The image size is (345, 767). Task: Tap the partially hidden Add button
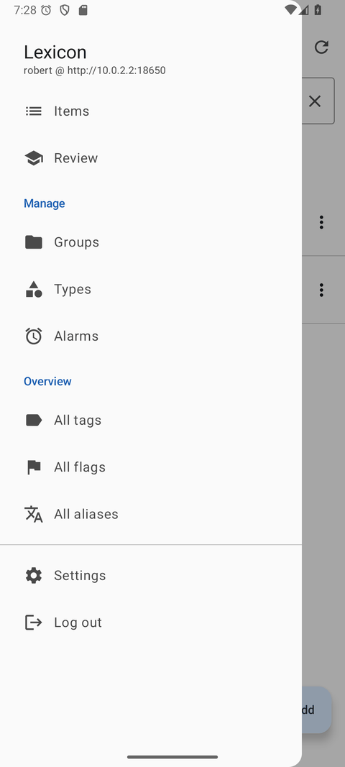pos(317,709)
